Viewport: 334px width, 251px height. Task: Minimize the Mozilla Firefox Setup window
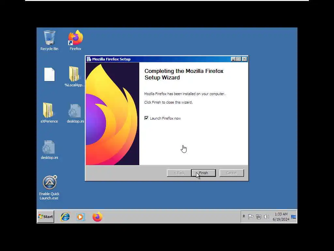[233, 59]
